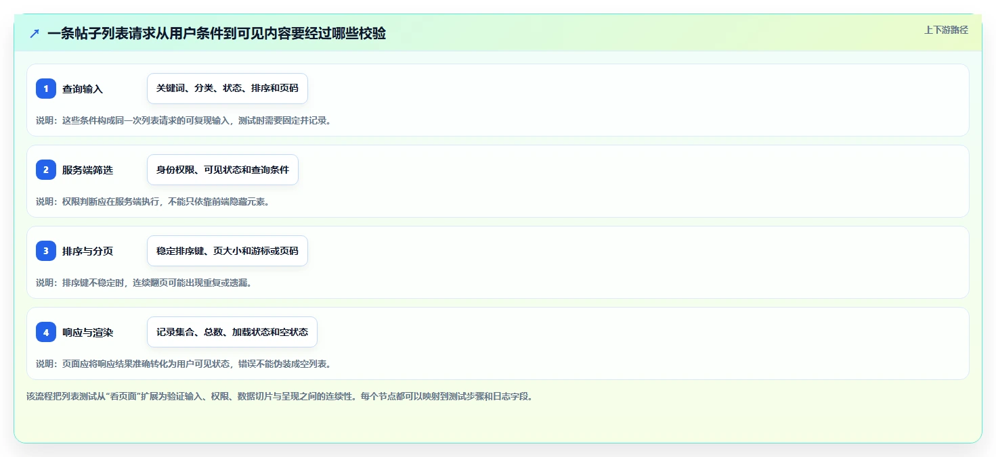Select the 响应与渲染 step label
This screenshot has width=996, height=457.
pos(87,332)
